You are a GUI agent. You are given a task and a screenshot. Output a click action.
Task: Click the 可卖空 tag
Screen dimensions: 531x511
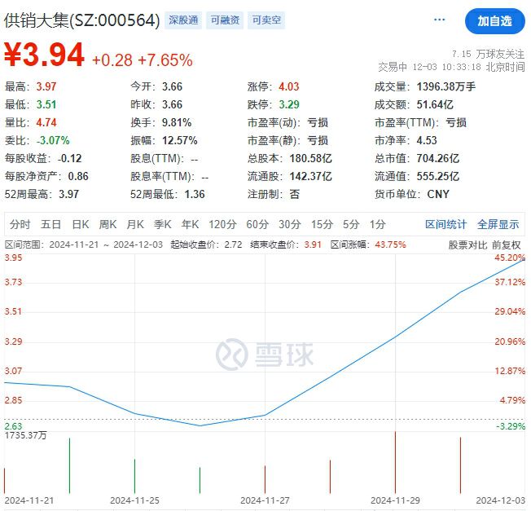coord(266,20)
